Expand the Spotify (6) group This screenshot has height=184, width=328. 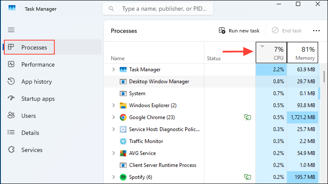(x=114, y=177)
